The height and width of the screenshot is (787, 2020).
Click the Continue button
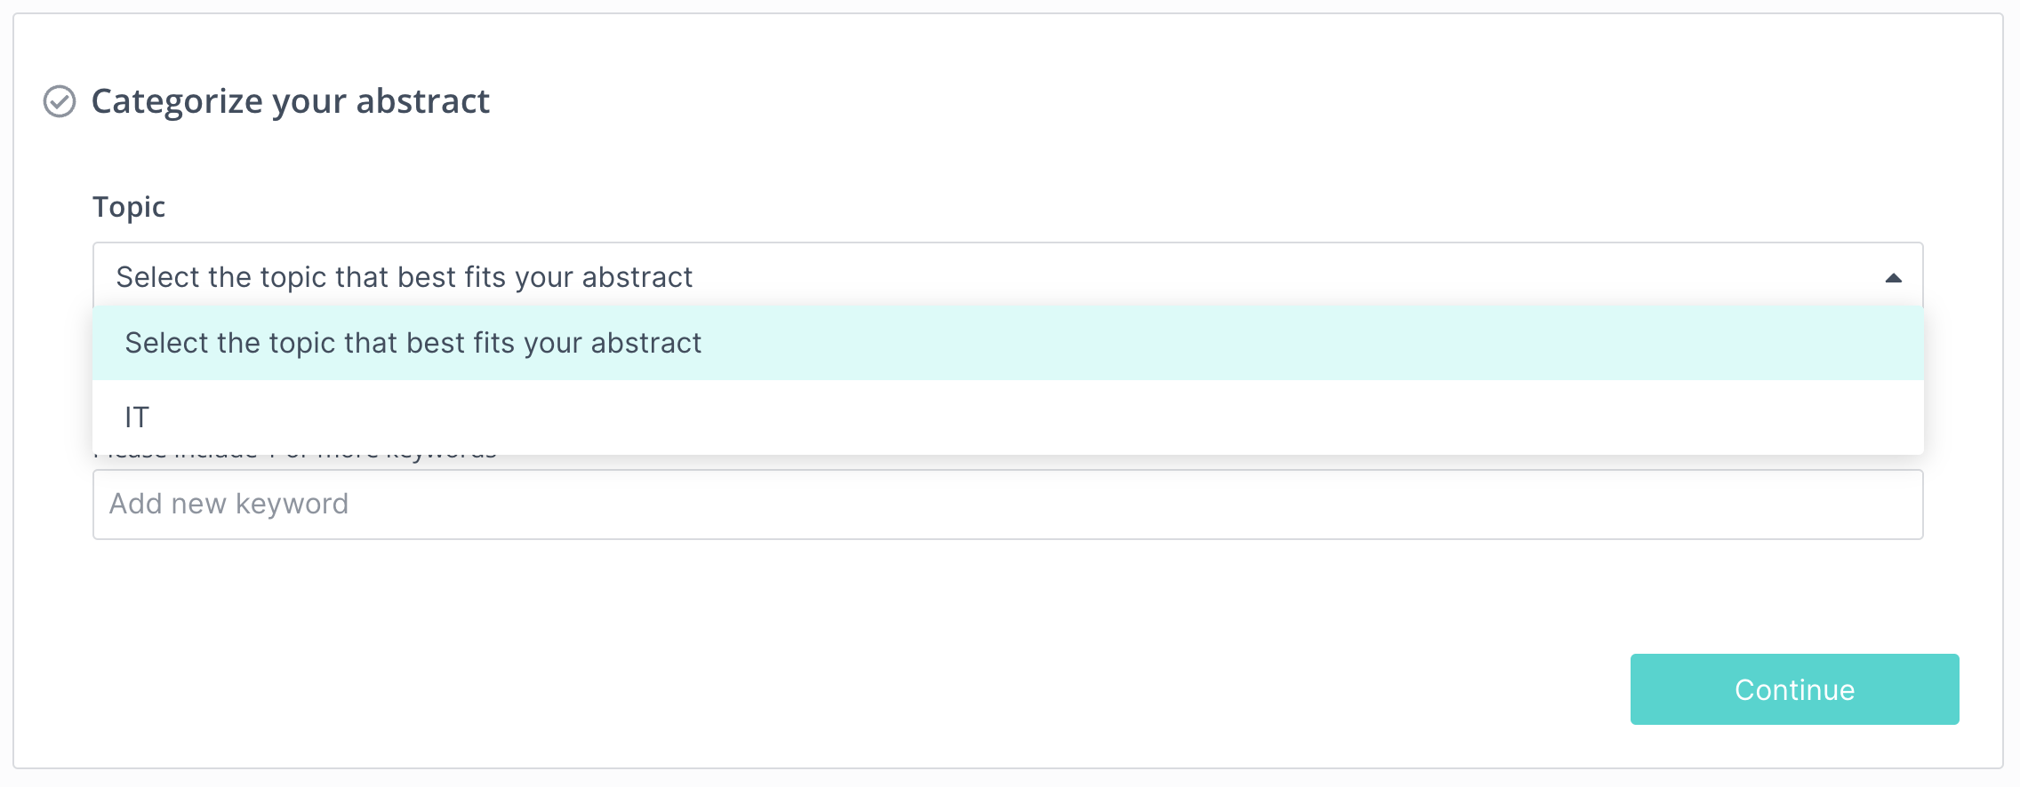click(1794, 689)
